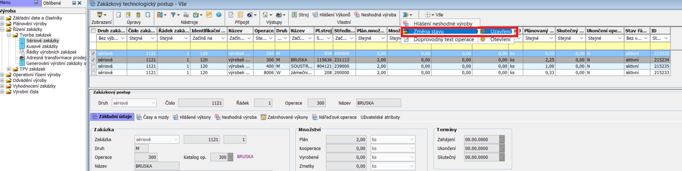Viewport: 682px width, 171px height.
Task: Switch to the Hlášené výkony tab
Action: pos(192,117)
